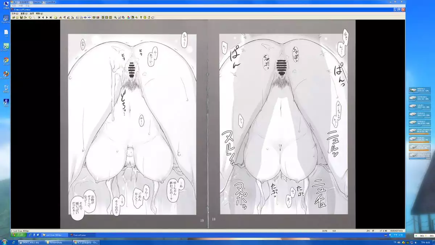Viewport: 435px width, 245px height.
Task: Jump to the first page with skip-back arrow
Action: (39, 17)
